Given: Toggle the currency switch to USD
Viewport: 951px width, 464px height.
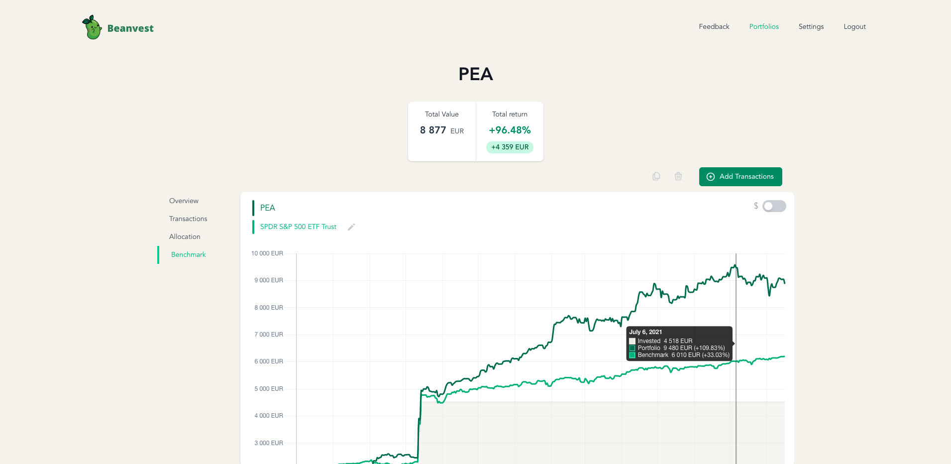Looking at the screenshot, I should [774, 206].
